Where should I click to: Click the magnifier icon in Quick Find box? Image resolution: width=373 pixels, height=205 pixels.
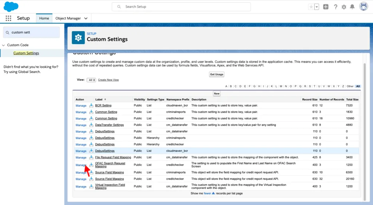click(x=7, y=32)
